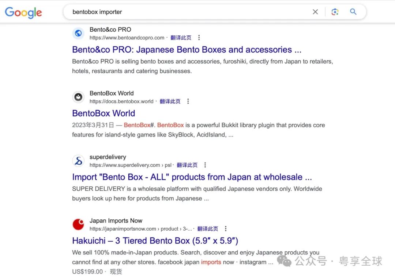Click the magnifying glass search icon

point(353,12)
